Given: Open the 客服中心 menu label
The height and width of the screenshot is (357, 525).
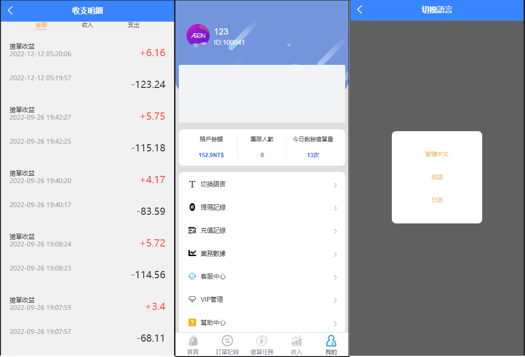Looking at the screenshot, I should pyautogui.click(x=213, y=276).
